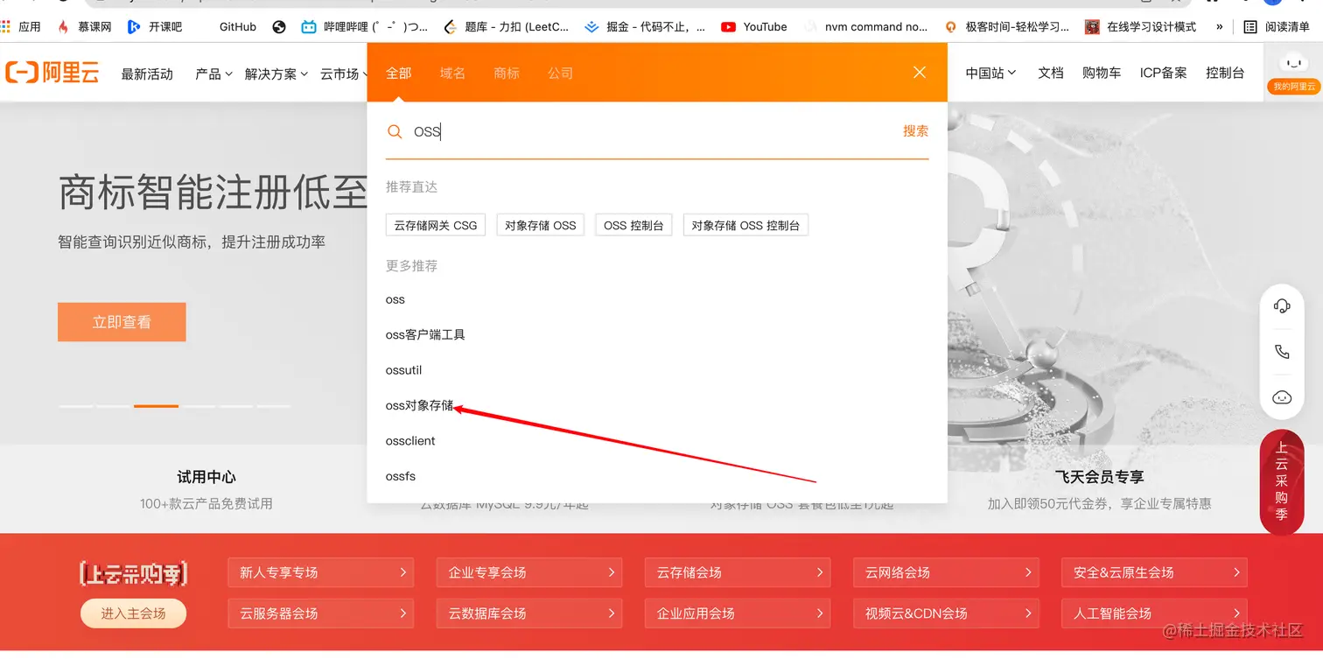Expand the 产品 dropdown menu

pyautogui.click(x=213, y=74)
